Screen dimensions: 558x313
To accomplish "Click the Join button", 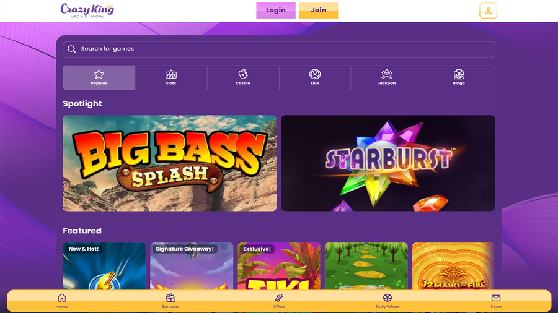I will (x=319, y=11).
